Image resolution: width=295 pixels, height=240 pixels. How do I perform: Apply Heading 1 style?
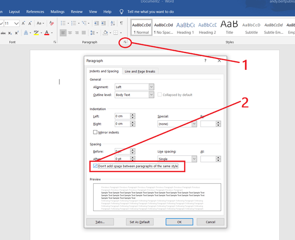(185, 28)
